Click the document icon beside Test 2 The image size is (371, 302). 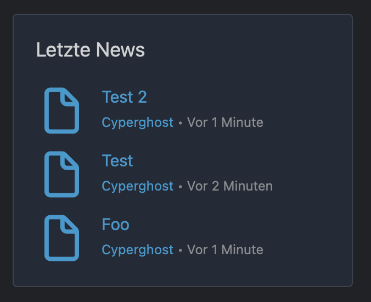[x=62, y=110]
